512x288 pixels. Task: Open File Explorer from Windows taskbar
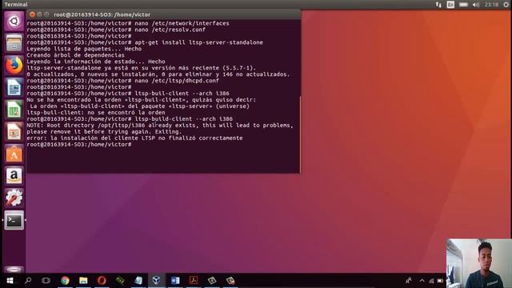[83, 281]
